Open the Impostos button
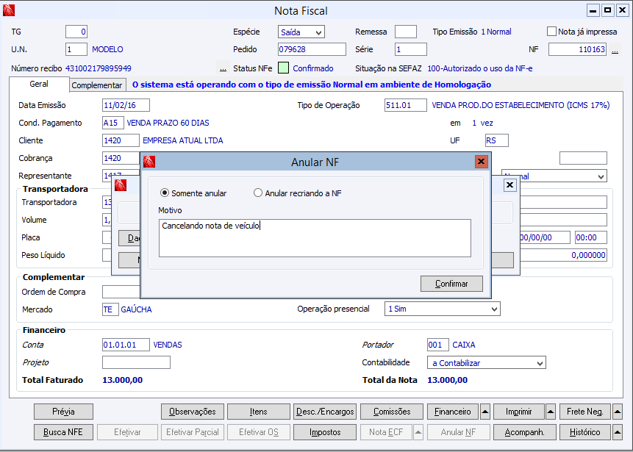The height and width of the screenshot is (452, 633). coord(325,432)
